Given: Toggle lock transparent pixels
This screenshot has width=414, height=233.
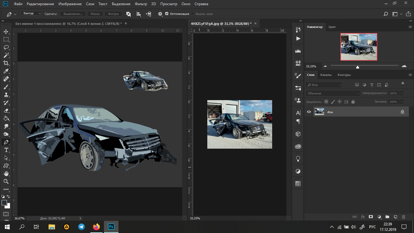Looking at the screenshot, I should click(x=326, y=102).
